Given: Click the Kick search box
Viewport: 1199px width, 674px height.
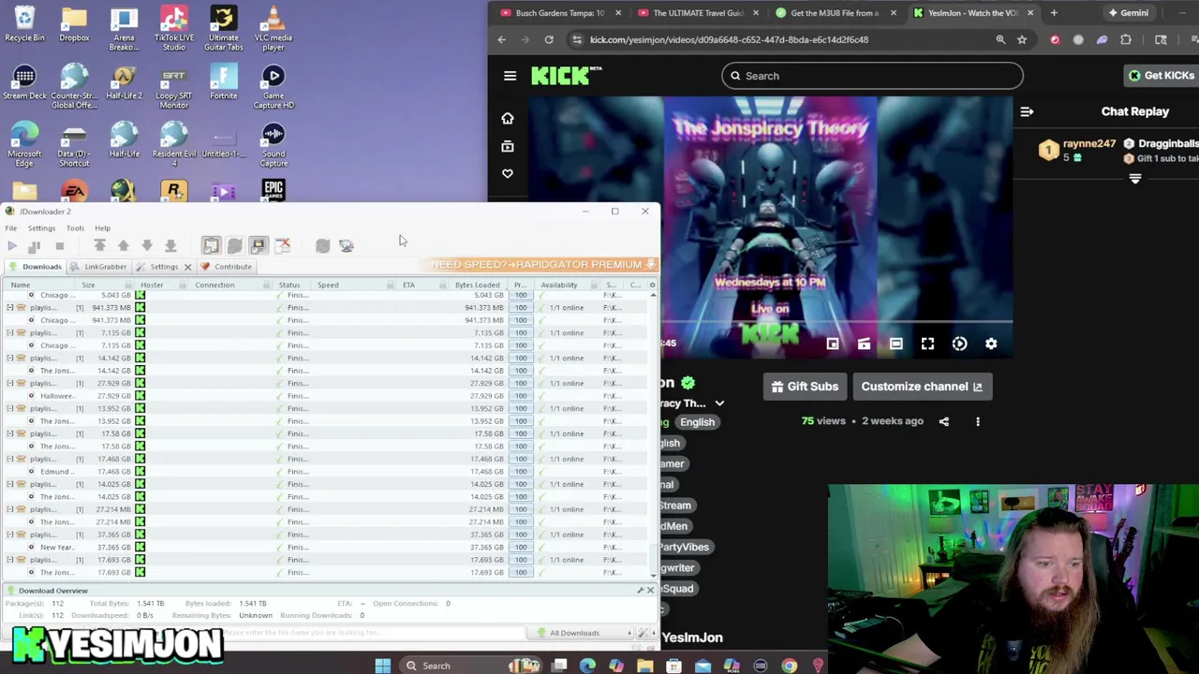Looking at the screenshot, I should pyautogui.click(x=872, y=76).
